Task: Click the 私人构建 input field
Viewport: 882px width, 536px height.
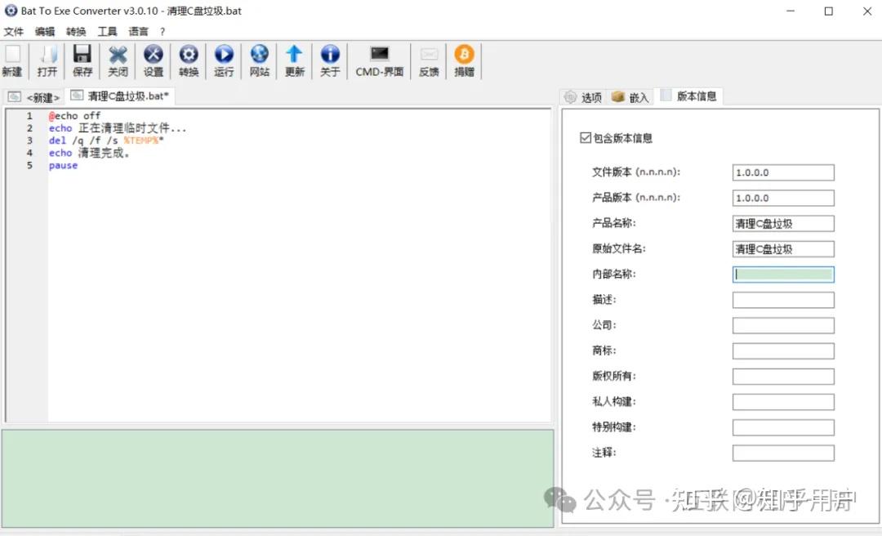Action: [783, 402]
